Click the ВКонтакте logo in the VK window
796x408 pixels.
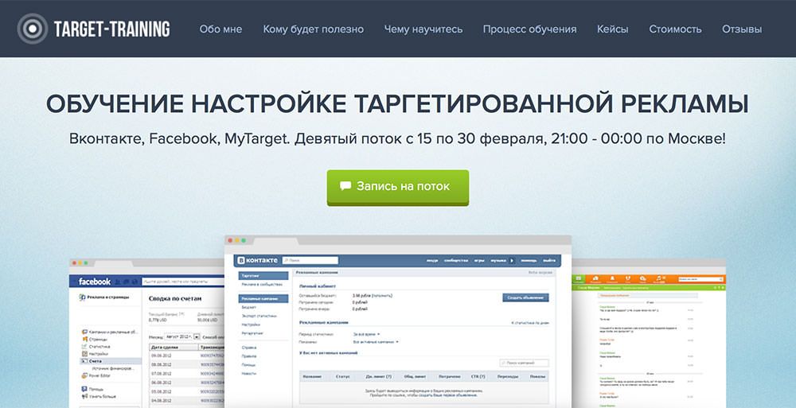click(x=258, y=260)
